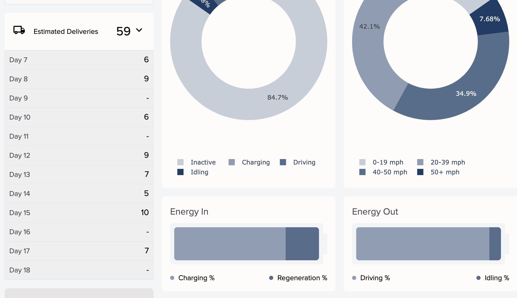The height and width of the screenshot is (298, 517).
Task: Collapse the Estimated Deliveries chevron
Action: pos(139,30)
